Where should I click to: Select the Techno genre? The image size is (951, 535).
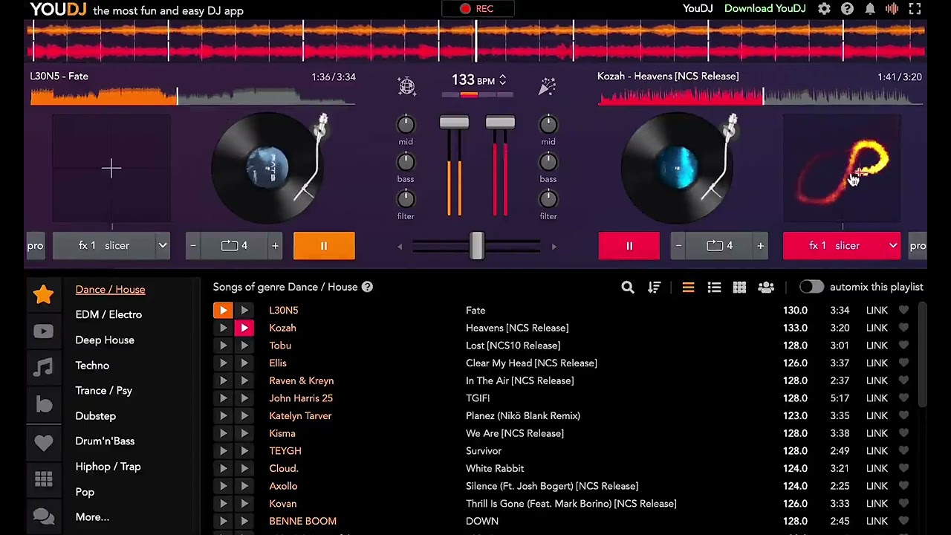[92, 366]
